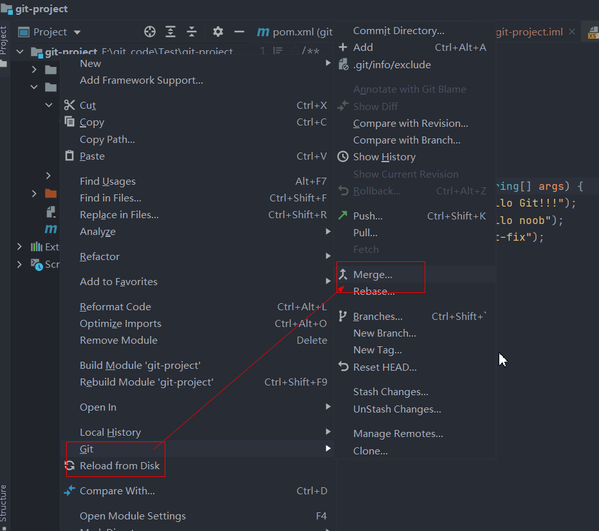The width and height of the screenshot is (599, 531).
Task: Select Find Usages menu item
Action: [x=198, y=181]
